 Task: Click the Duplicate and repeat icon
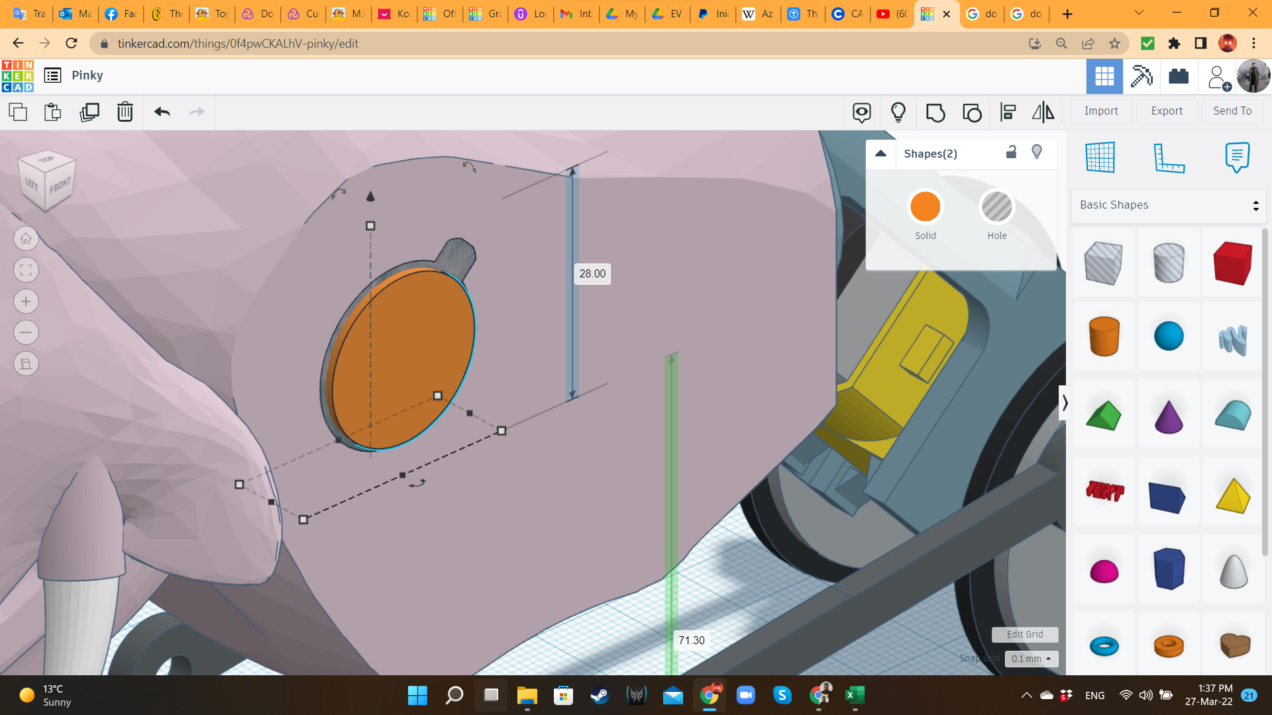pyautogui.click(x=89, y=112)
